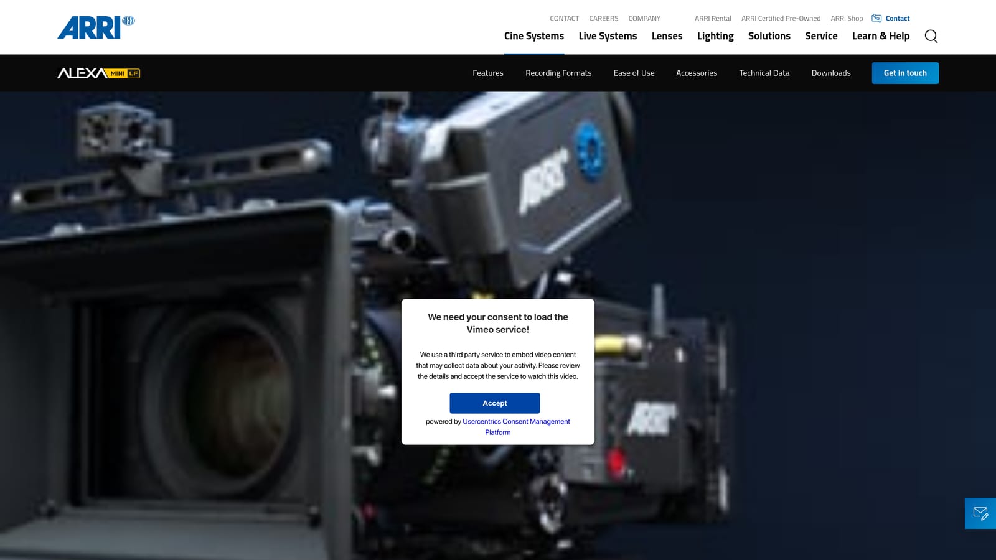The height and width of the screenshot is (560, 996).
Task: Visit the ARRI Rental link
Action: click(713, 19)
